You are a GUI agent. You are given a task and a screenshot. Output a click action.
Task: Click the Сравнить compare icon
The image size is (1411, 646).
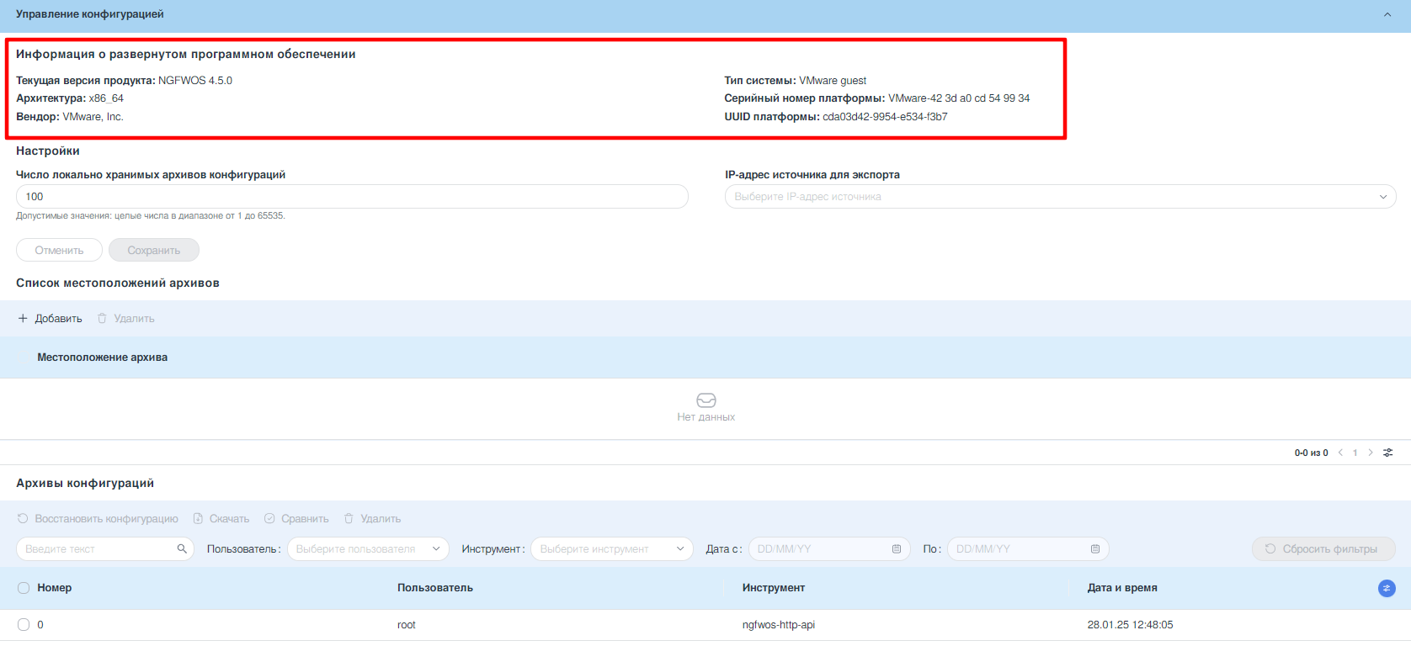pos(269,519)
